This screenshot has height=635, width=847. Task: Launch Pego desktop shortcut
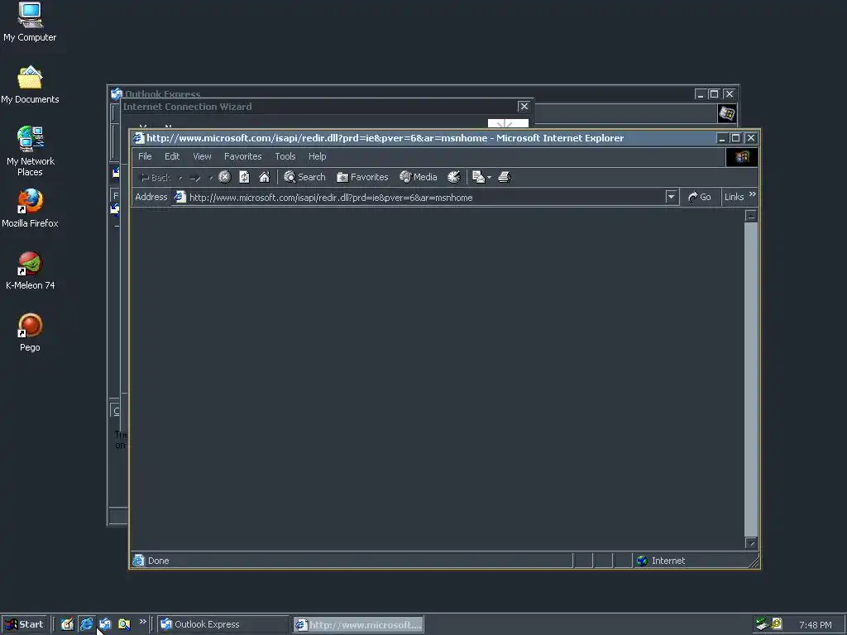30,332
